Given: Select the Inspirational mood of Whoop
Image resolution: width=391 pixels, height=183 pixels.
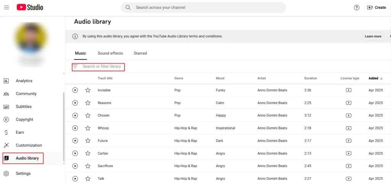Looking at the screenshot, I should pos(225,128).
